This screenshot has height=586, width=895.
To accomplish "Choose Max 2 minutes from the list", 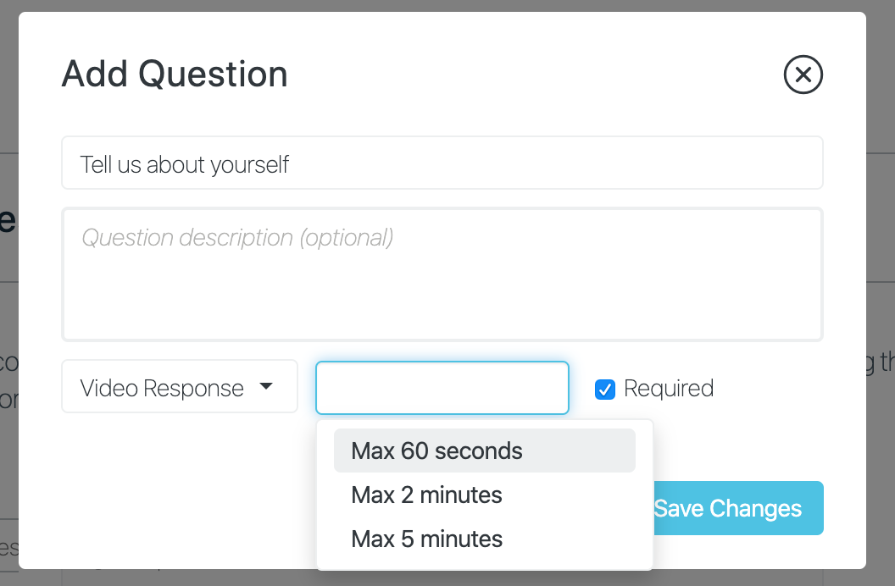I will click(485, 495).
